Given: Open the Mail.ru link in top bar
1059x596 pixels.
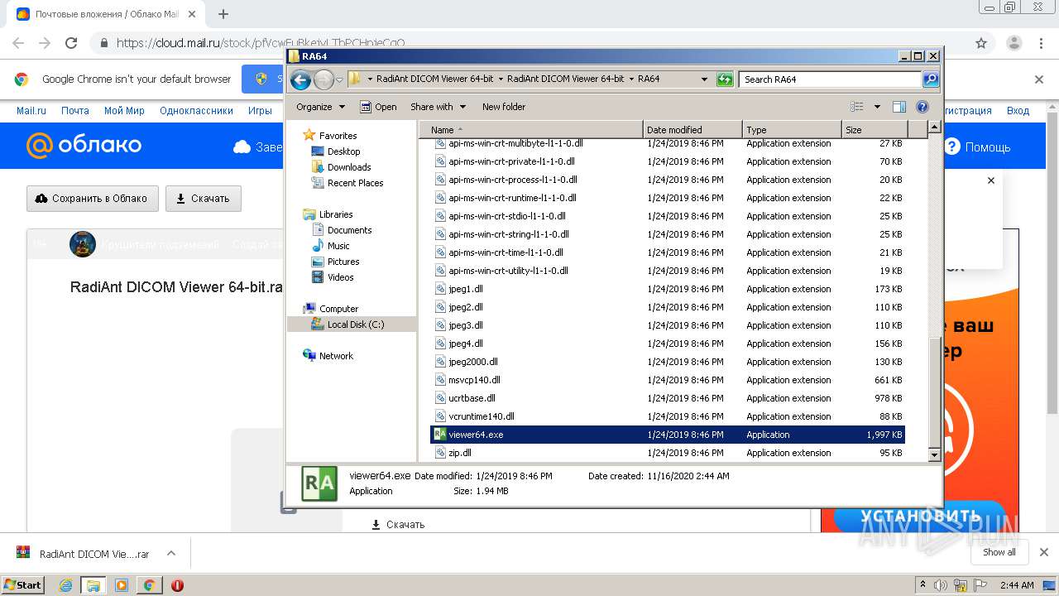Looking at the screenshot, I should click(x=31, y=111).
